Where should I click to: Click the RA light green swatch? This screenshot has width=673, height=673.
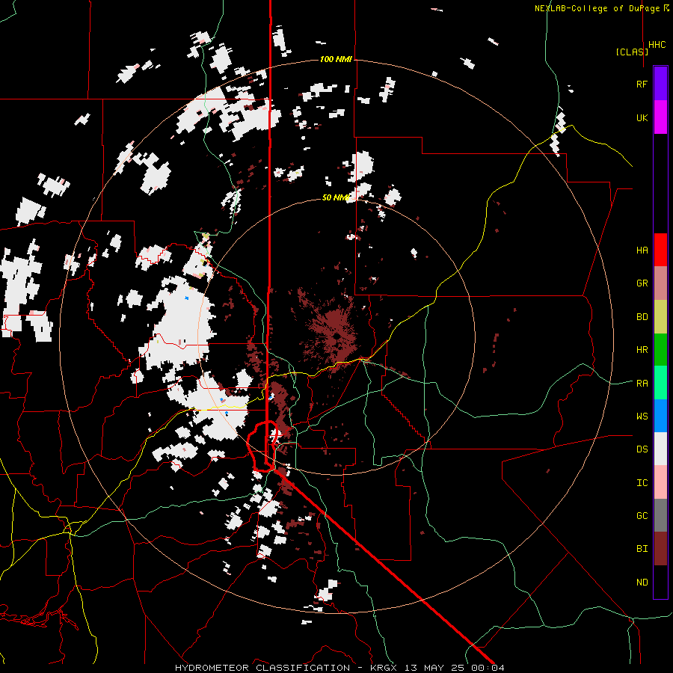(660, 383)
